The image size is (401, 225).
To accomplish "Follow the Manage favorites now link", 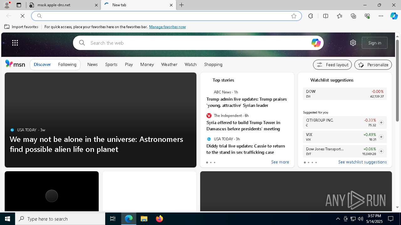I will click(x=167, y=27).
